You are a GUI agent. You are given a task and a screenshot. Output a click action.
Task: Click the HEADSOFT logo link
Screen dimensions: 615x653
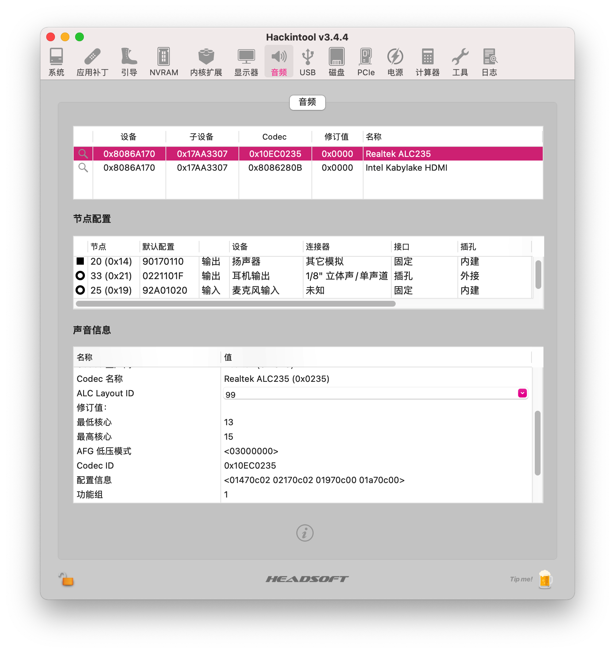[x=307, y=579]
